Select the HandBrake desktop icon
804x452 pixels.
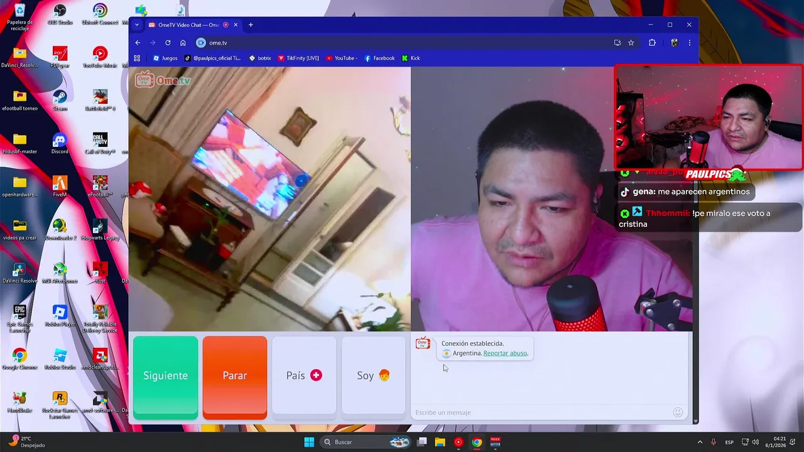click(x=19, y=402)
